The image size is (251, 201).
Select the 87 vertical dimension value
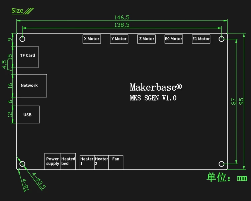[234, 101]
